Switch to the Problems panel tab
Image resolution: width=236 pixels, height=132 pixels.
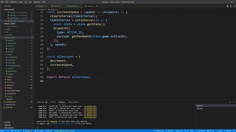(x=41, y=102)
